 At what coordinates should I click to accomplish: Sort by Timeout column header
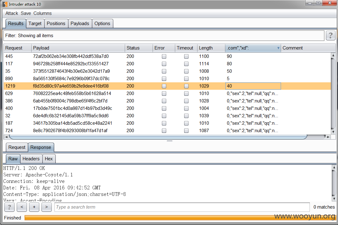186,48
